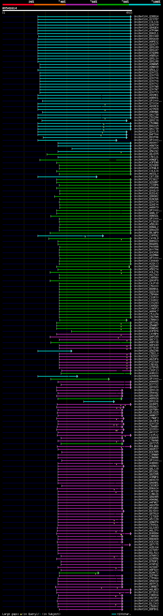Open hit UniRef100_Q56Z98
Viewport: 163px width, 616px height.
click(x=146, y=351)
